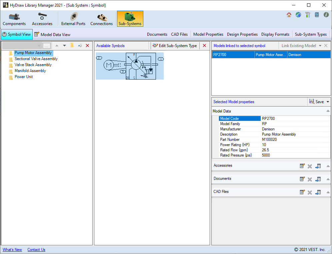Click the new folder icon
The height and width of the screenshot is (254, 332).
(72, 45)
